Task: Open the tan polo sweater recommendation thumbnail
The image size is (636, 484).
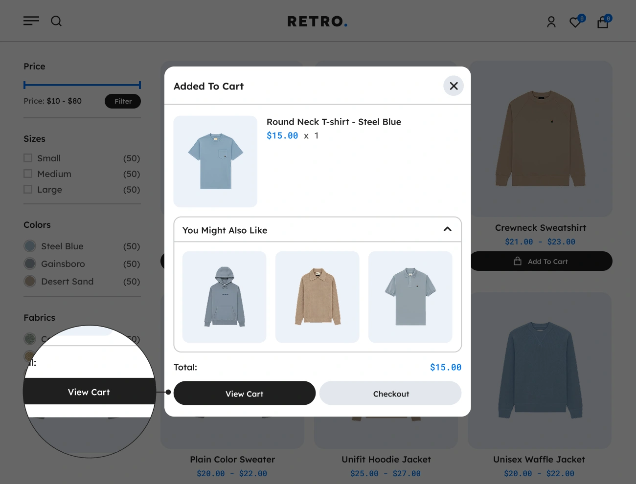Action: [318, 297]
